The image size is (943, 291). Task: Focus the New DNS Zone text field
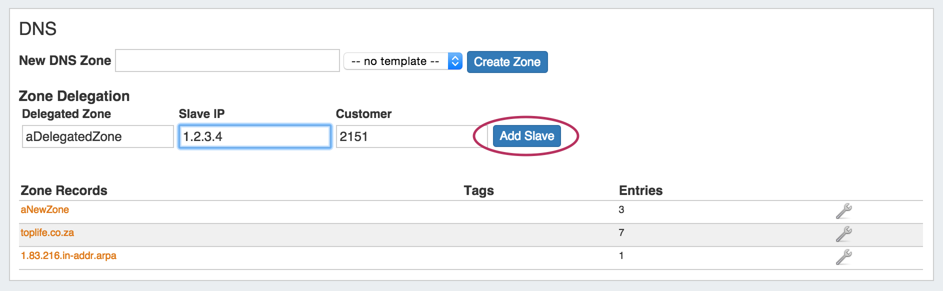click(x=227, y=60)
